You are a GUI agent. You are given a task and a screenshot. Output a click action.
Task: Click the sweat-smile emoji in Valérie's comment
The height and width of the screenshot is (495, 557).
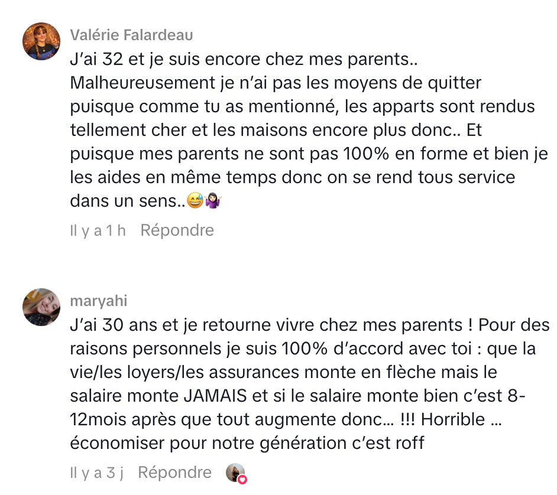194,201
